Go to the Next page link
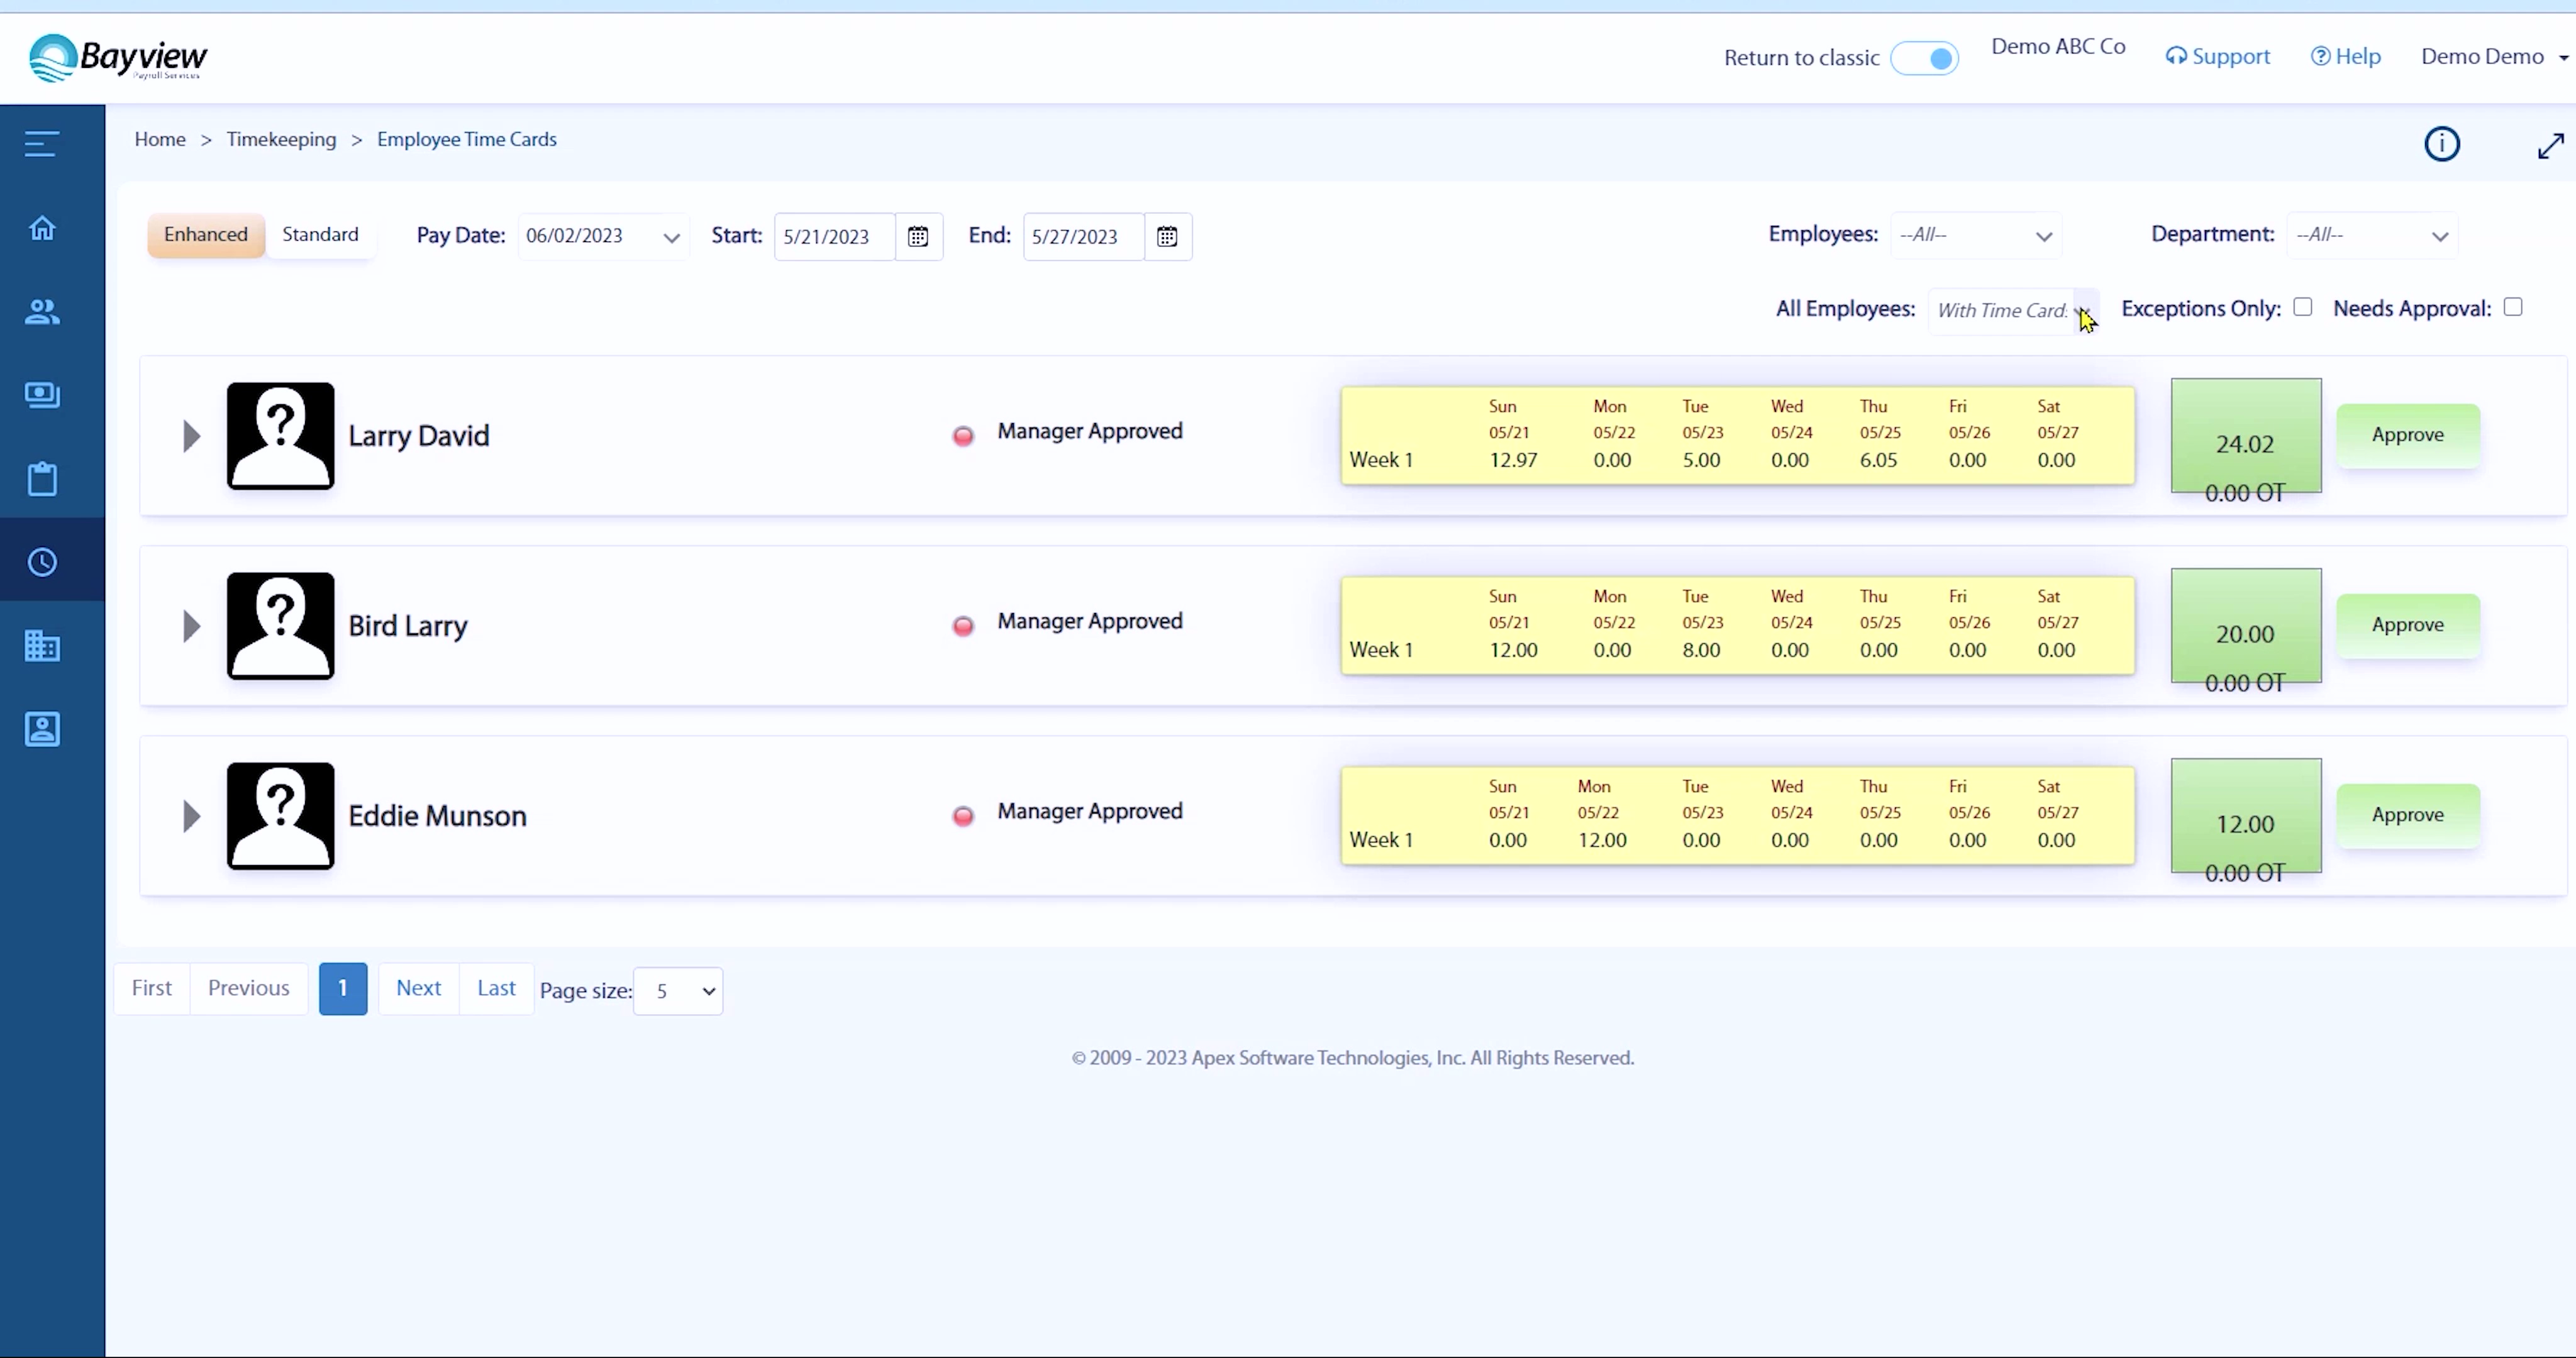This screenshot has width=2576, height=1358. pos(418,988)
